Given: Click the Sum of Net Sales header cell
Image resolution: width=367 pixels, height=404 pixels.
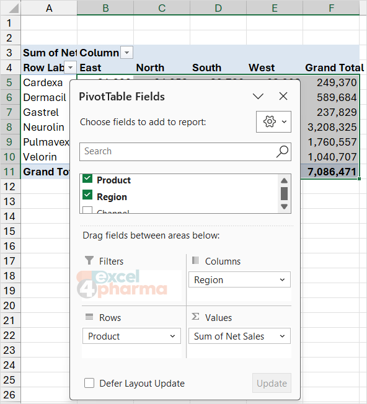Looking at the screenshot, I should [49, 53].
